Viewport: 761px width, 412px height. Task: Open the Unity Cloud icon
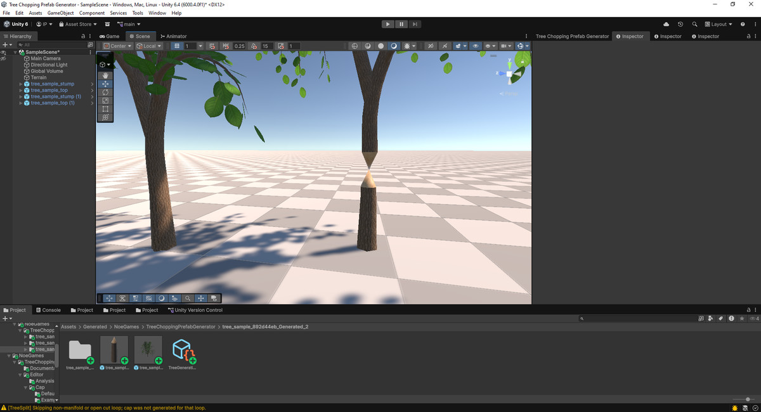tap(666, 24)
